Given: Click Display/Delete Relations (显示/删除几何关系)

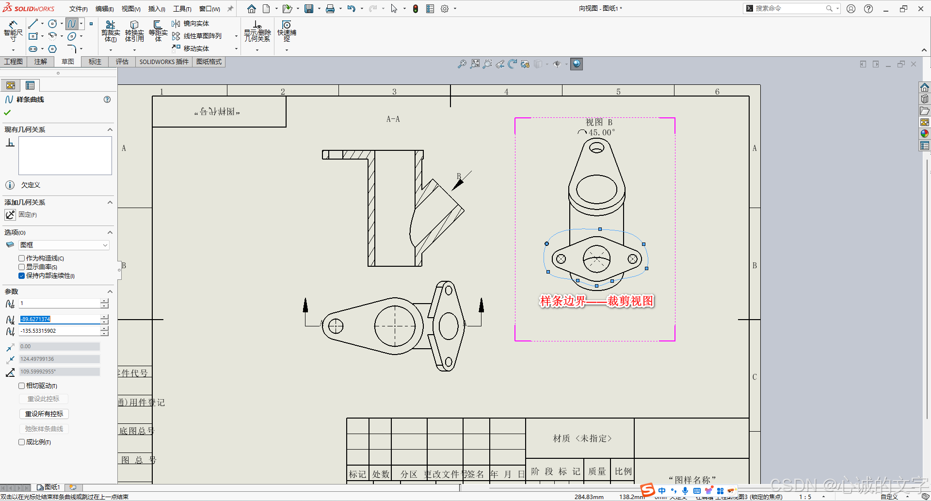Looking at the screenshot, I should tap(257, 32).
